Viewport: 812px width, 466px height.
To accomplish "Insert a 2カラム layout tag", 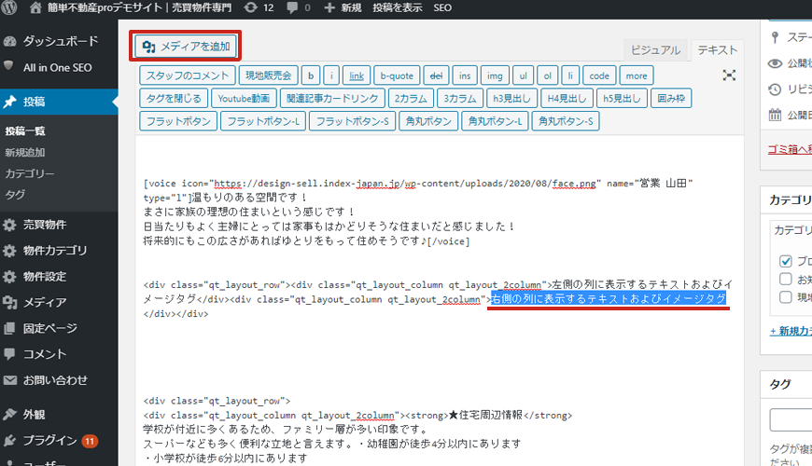I will click(x=410, y=98).
